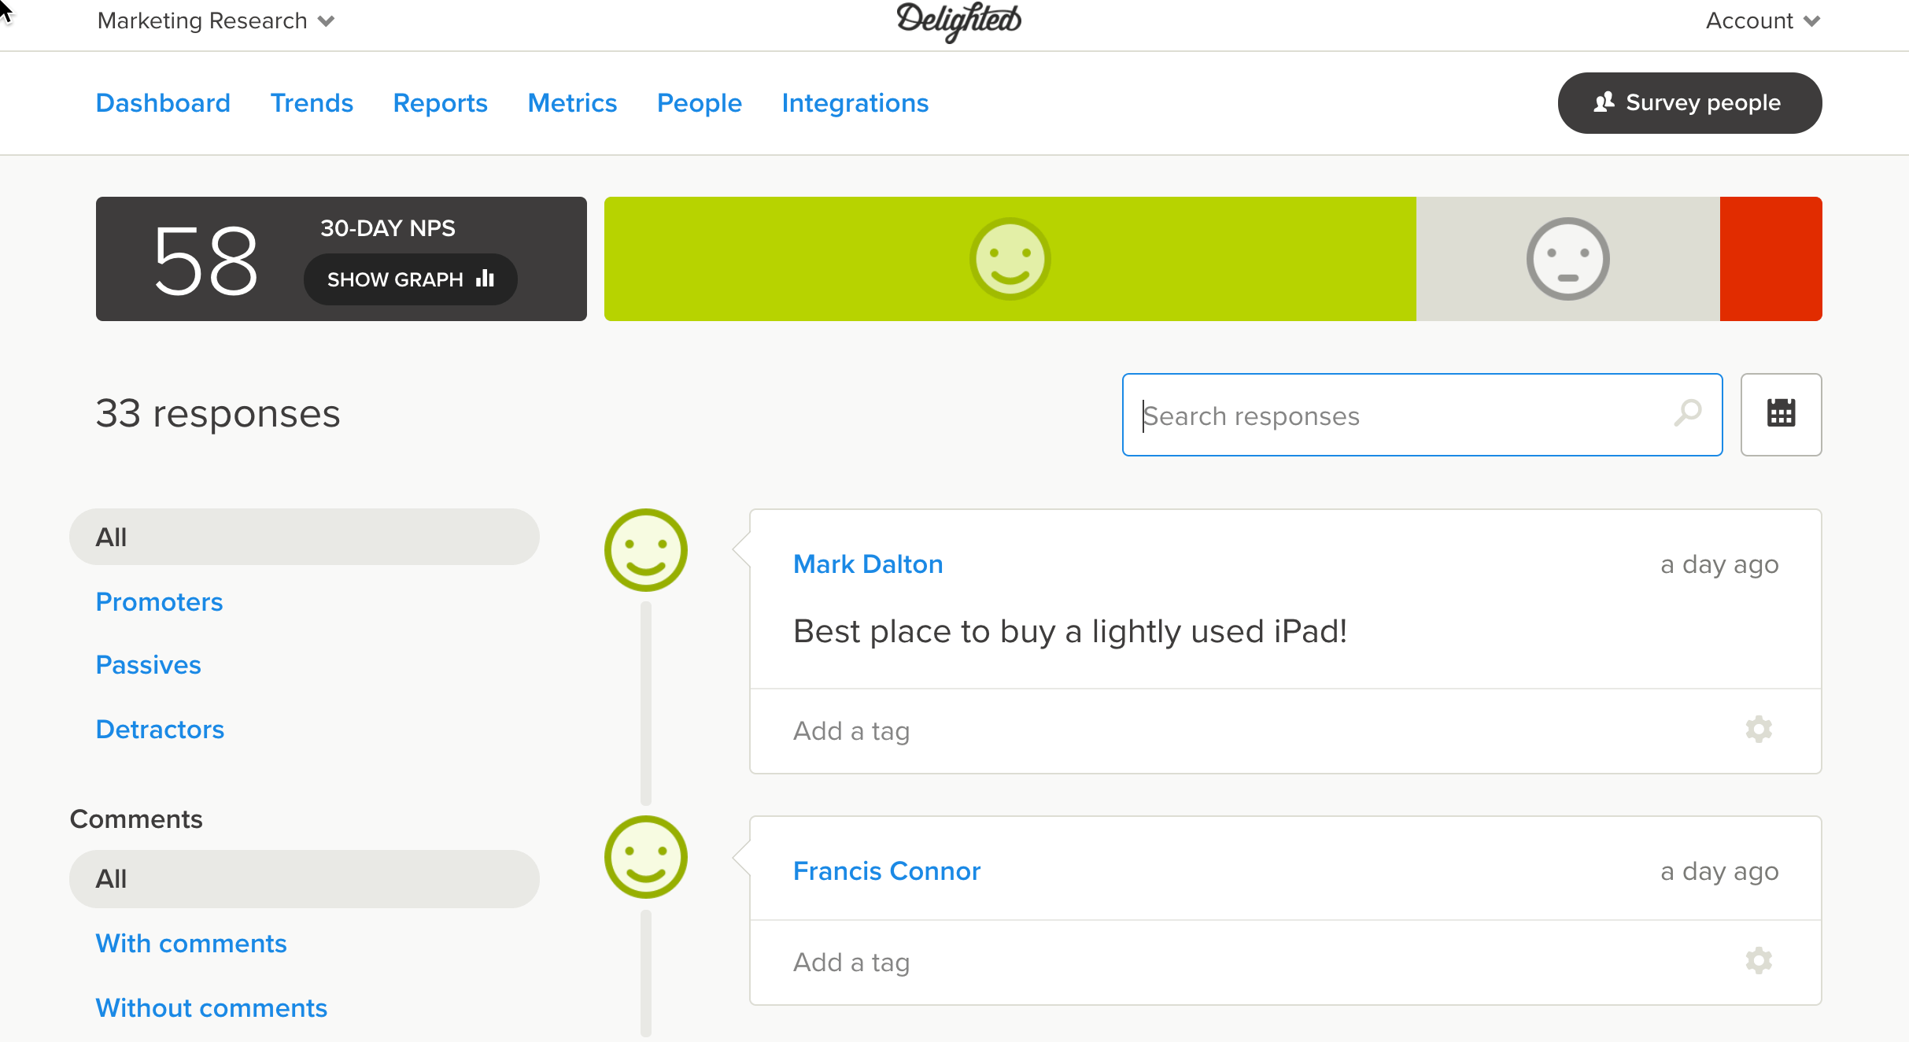Viewport: 1909px width, 1042px height.
Task: Click the promoter smiley in NPS bar
Action: point(1010,259)
